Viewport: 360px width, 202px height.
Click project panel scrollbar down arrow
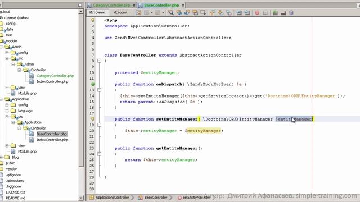pyautogui.click(x=81, y=198)
